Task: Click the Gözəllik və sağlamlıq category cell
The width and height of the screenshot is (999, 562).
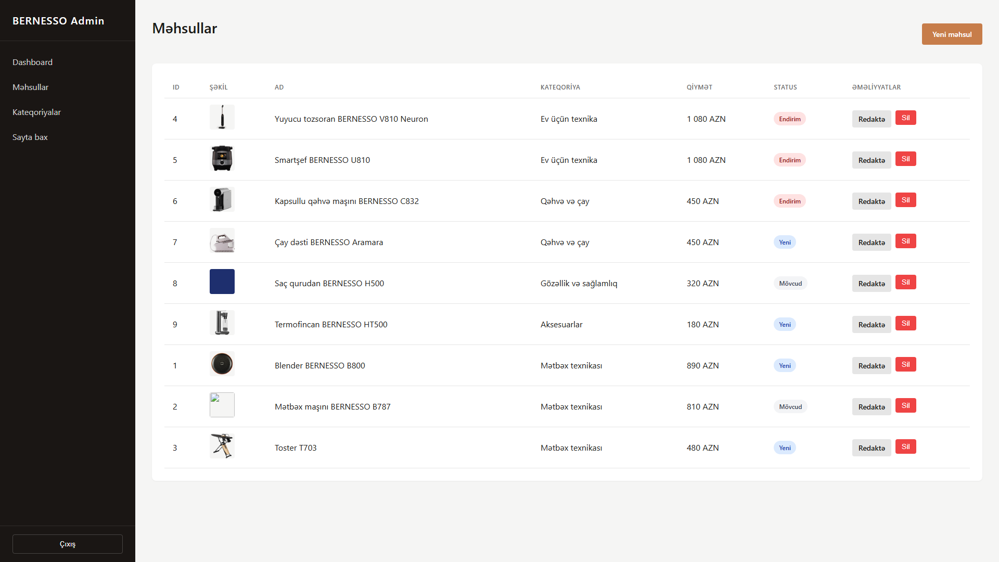Action: point(579,283)
